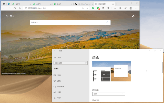This screenshot has width=164, height=103.
Task: Open the shield extension icon in Edge
Action: 108,8
